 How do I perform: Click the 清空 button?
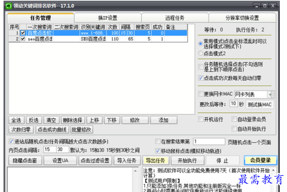tap(51, 120)
